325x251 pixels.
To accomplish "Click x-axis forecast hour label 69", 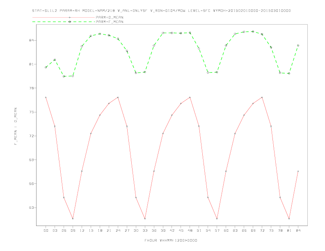I will pyautogui.click(x=253, y=230).
